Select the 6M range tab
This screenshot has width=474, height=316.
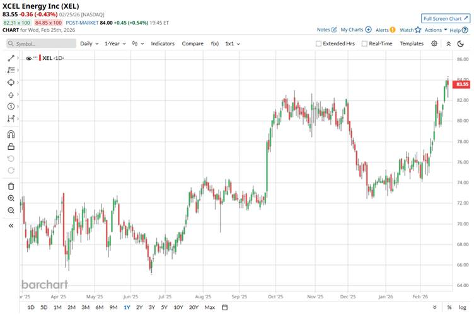coord(100,307)
